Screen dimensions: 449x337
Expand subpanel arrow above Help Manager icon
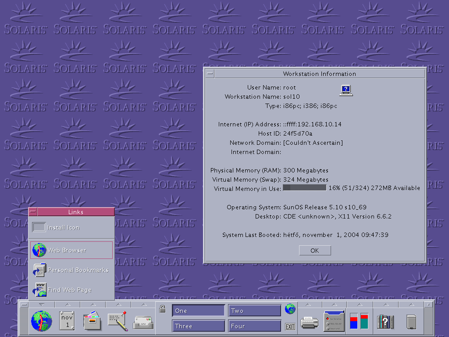[x=386, y=305]
